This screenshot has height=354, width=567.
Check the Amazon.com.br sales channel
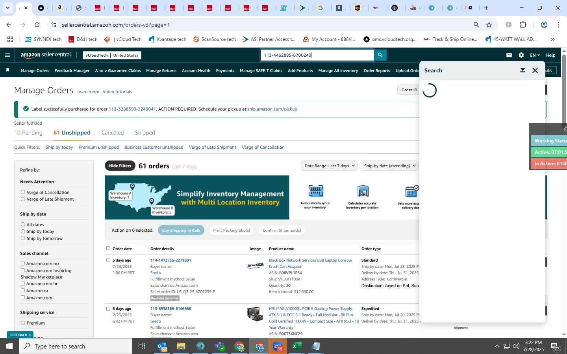(22, 284)
